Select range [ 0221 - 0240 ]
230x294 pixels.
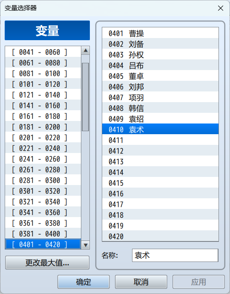coord(43,148)
